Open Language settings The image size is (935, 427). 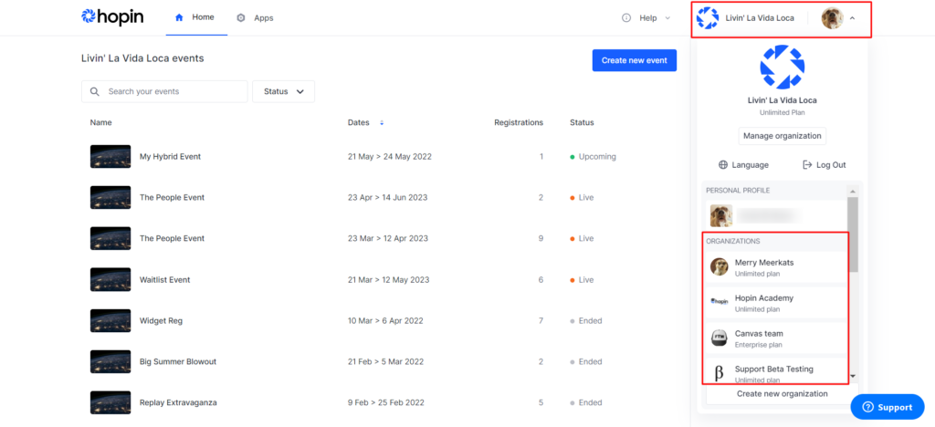click(x=743, y=165)
